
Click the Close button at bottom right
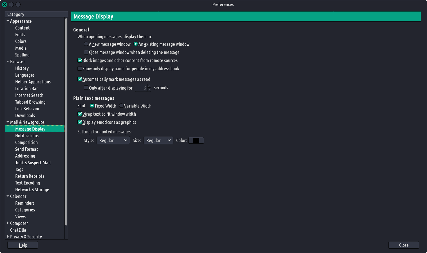coord(404,245)
